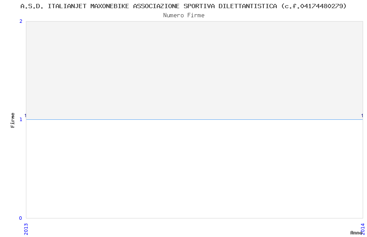Image resolution: width=367 pixels, height=237 pixels.
Task: Click the word 'SPORTIVA' in the title
Action: click(x=199, y=6)
